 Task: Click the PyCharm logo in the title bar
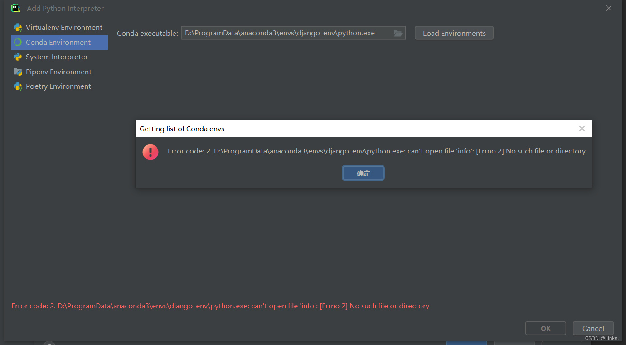15,8
